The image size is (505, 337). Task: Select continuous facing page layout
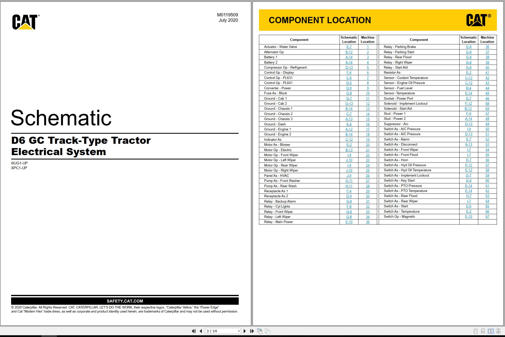(498, 331)
